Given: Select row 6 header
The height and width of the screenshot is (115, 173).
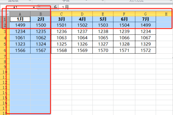Looking at the screenshot, I should coord(5,50).
